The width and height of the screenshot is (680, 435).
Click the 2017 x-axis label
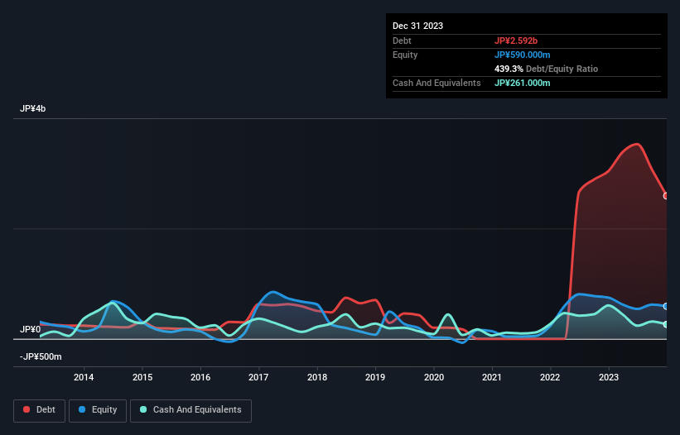point(258,377)
